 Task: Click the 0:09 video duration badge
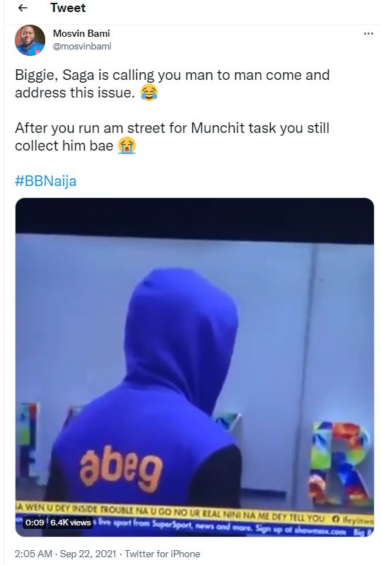(x=35, y=522)
